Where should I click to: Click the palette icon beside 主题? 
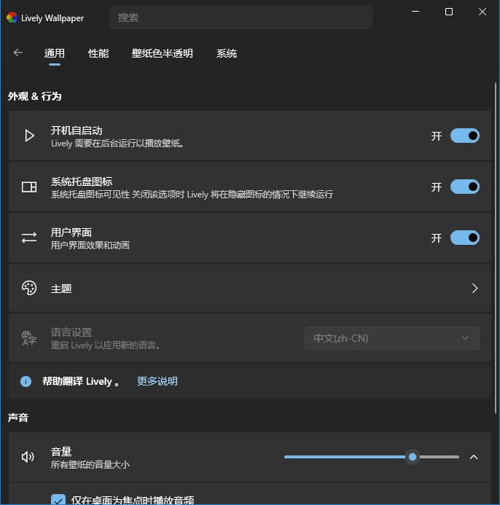(29, 288)
